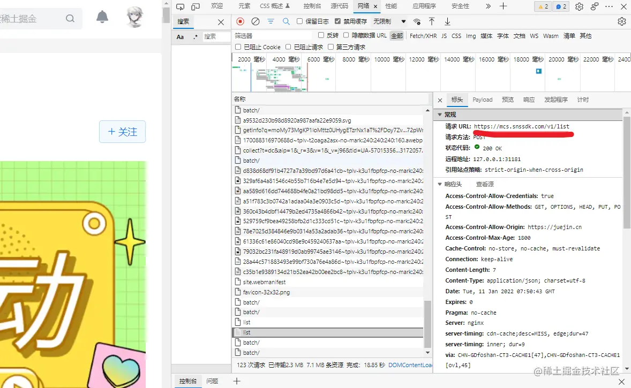The height and width of the screenshot is (388, 631).
Task: Collapse the response headers section
Action: [439, 184]
